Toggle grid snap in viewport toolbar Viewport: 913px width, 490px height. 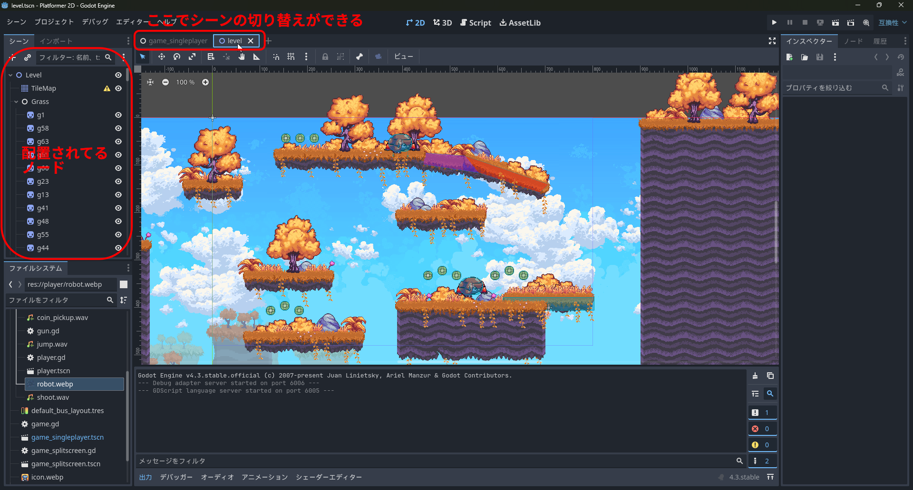coord(291,57)
